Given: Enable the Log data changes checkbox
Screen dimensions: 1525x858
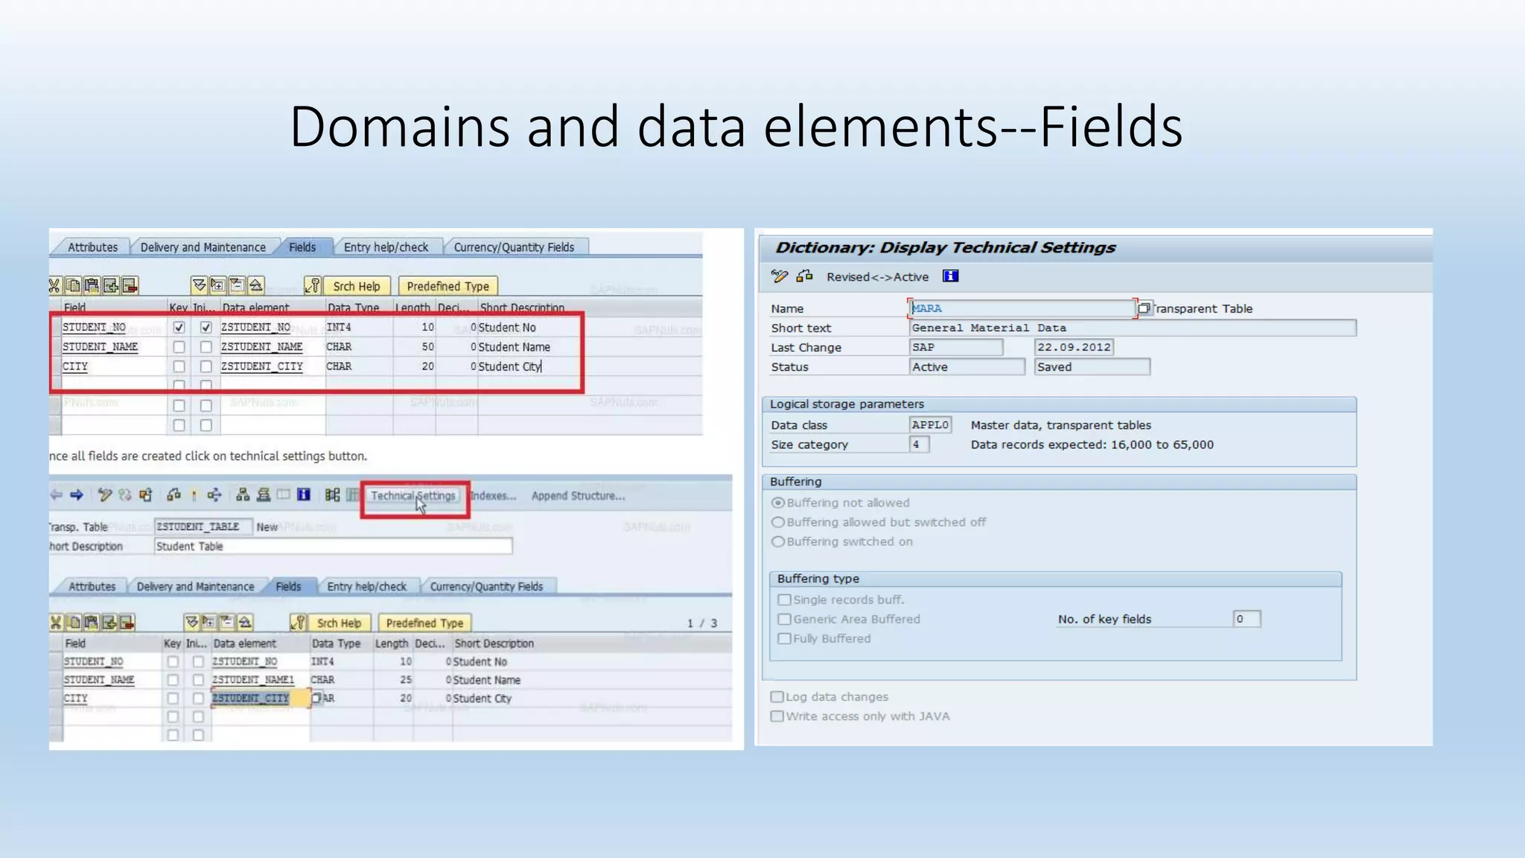Looking at the screenshot, I should pos(777,696).
